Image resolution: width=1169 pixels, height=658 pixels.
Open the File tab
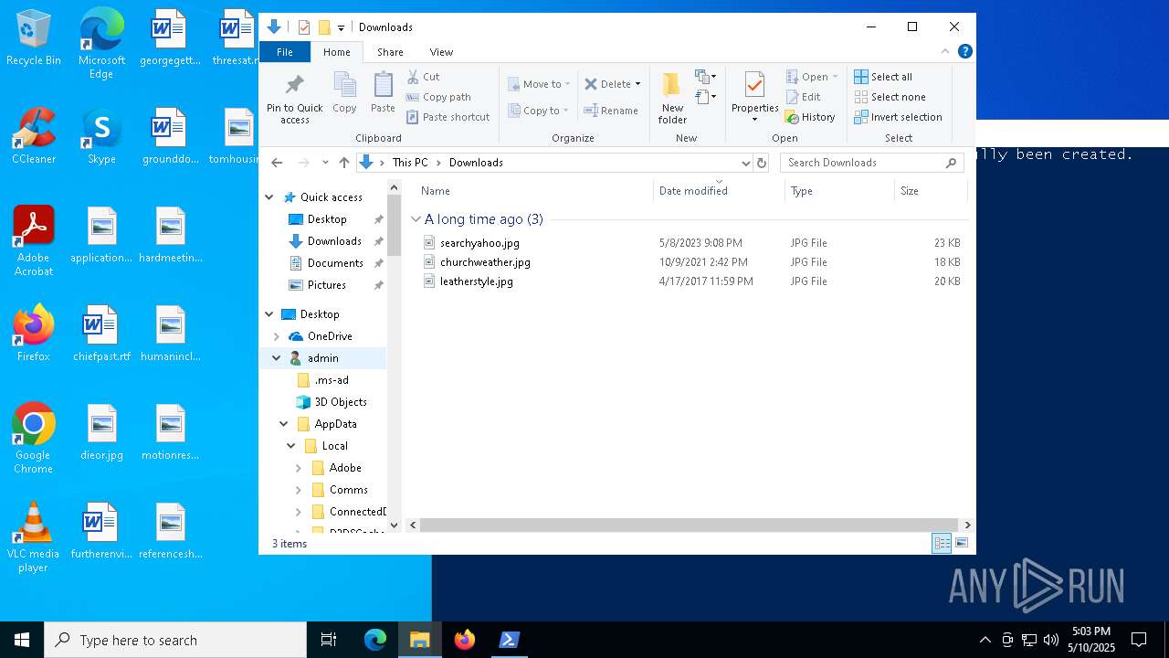click(285, 52)
